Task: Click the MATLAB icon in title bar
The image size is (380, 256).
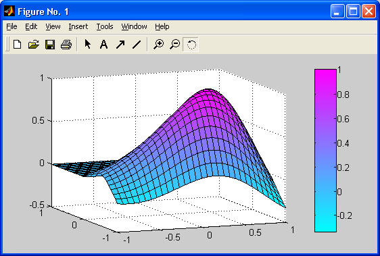Action: pos(9,11)
